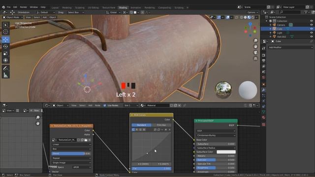
Task: Open Linear interpolation dropdown on texture node
Action: [x=71, y=145]
